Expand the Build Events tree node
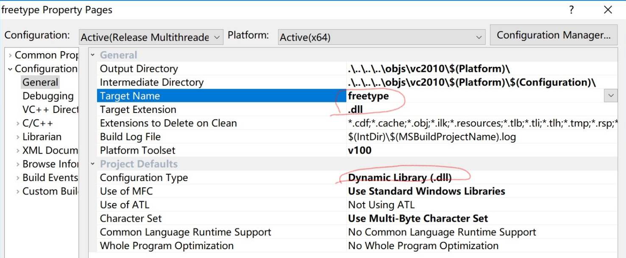This screenshot has height=258, width=626. click(x=18, y=178)
